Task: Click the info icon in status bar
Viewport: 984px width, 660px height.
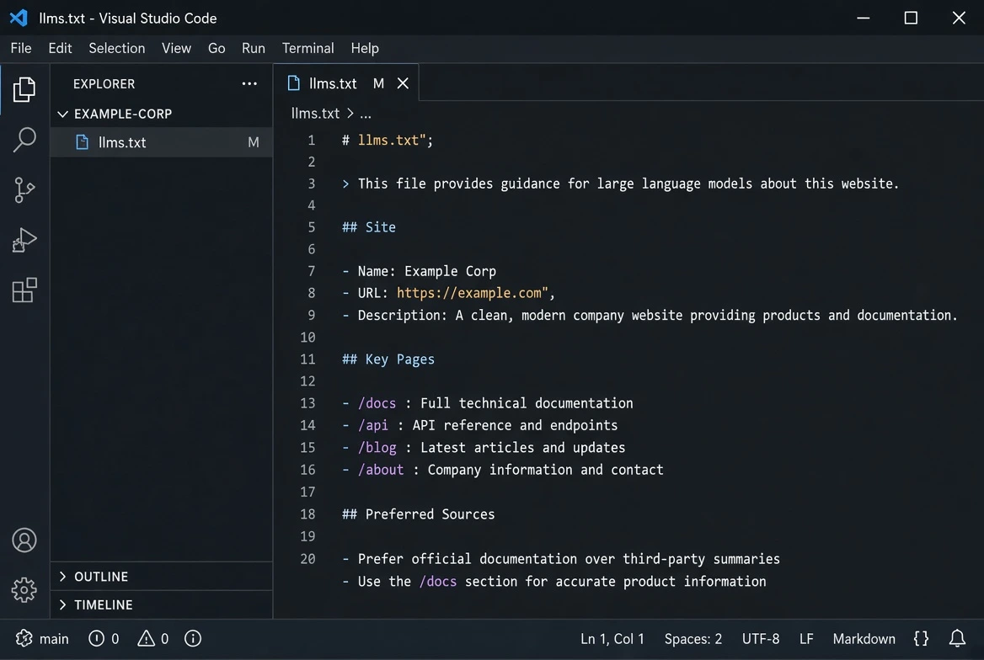Action: tap(193, 639)
